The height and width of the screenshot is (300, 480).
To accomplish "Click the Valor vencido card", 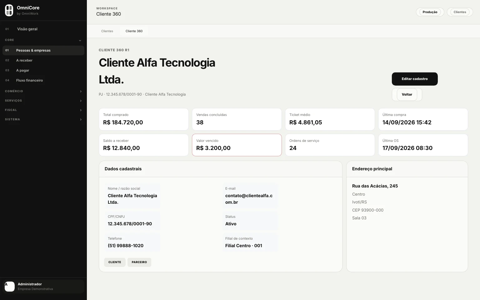I will point(237,145).
